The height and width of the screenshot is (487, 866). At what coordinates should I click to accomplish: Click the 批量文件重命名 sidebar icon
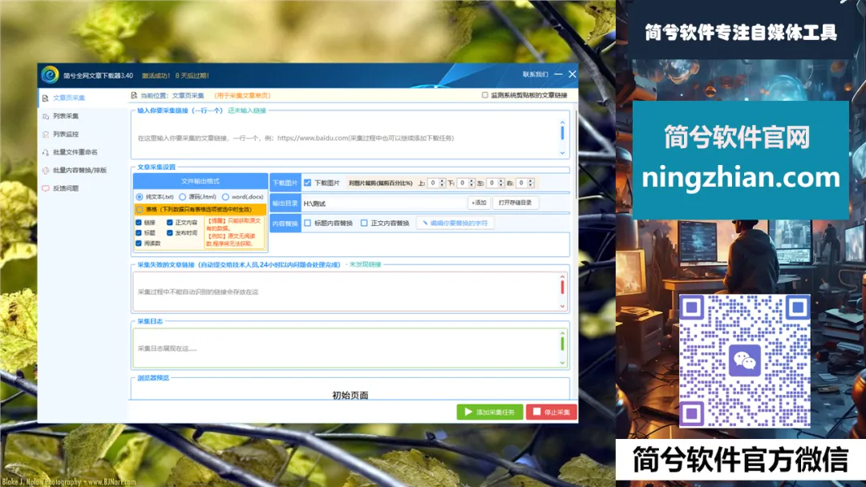pyautogui.click(x=45, y=152)
